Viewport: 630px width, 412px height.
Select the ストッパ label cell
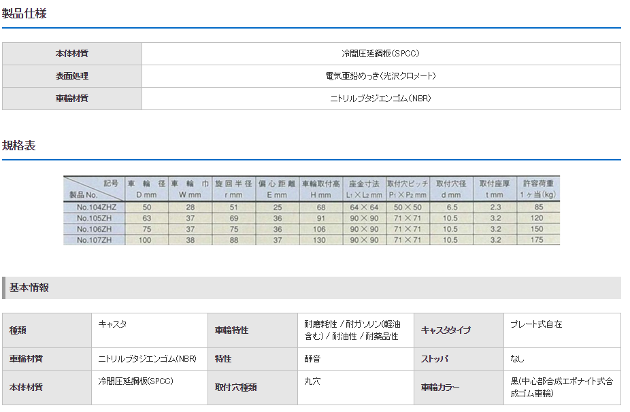pyautogui.click(x=459, y=359)
